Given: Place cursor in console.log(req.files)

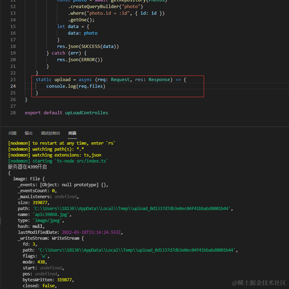Looking at the screenshot, I should coord(76,86).
